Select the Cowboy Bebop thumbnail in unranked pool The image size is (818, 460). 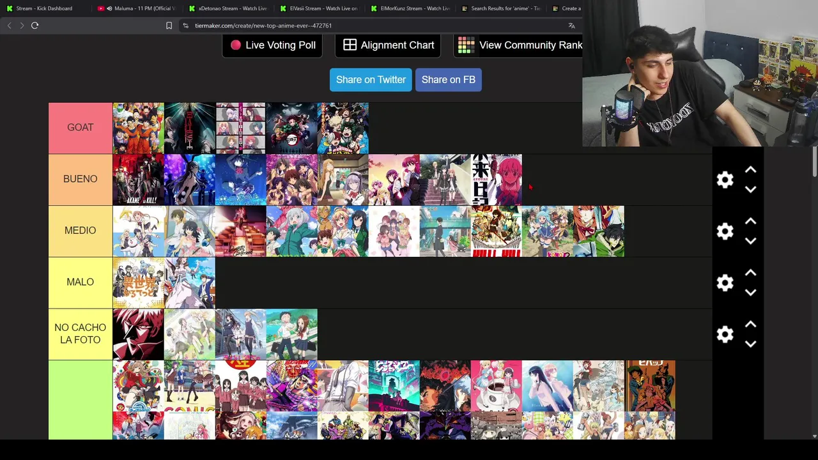coord(649,386)
